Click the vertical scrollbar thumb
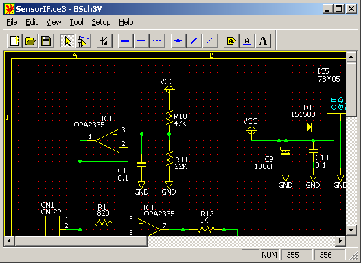Image resolution: width=361 pixels, height=263 pixels. click(351, 89)
